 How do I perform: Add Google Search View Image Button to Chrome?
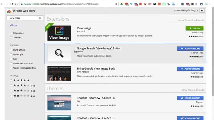click(190, 49)
